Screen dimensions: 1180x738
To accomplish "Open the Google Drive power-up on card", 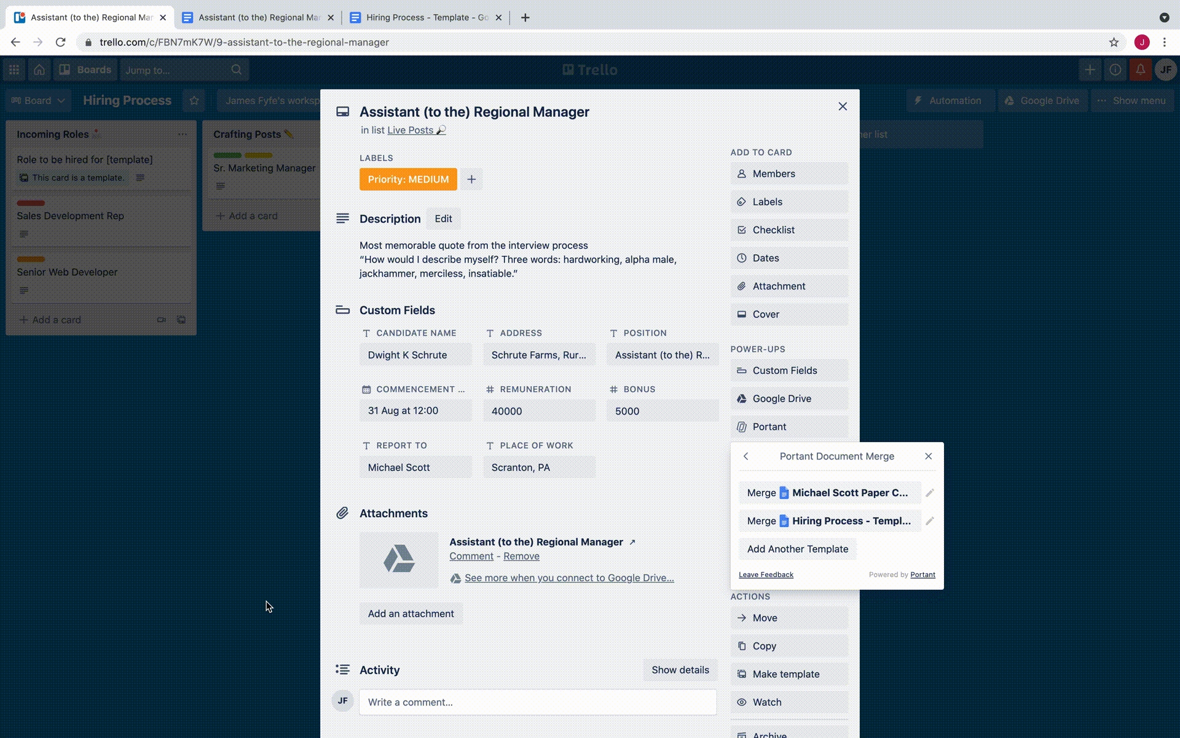I will coord(789,399).
